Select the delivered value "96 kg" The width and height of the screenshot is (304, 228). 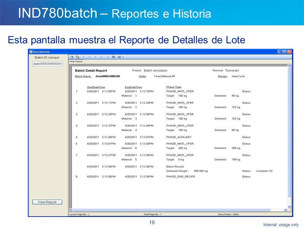tap(235, 96)
